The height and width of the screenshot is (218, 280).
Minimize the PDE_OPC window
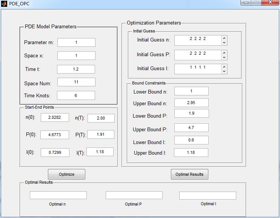pos(246,3)
